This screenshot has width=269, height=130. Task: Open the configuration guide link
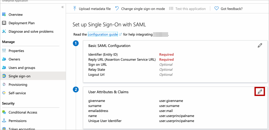coord(103,34)
